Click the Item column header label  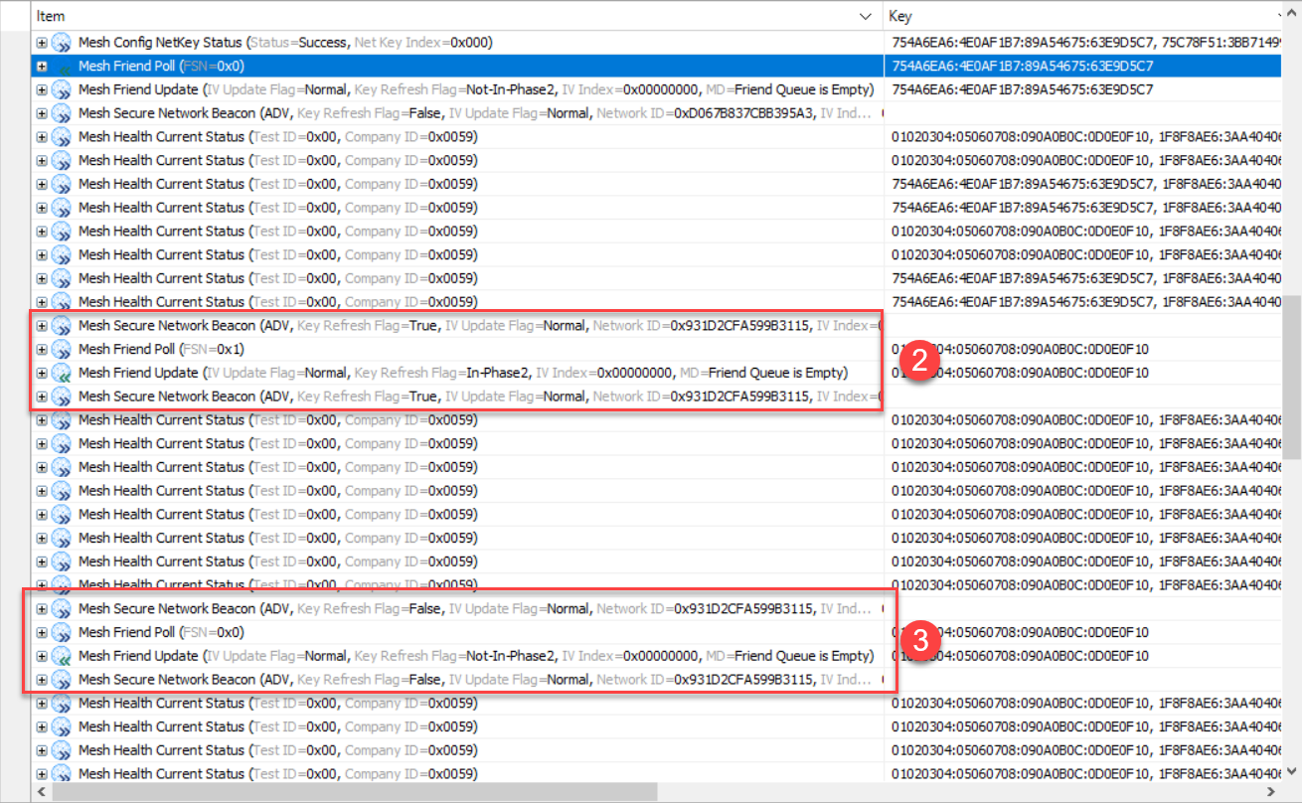pyautogui.click(x=51, y=17)
